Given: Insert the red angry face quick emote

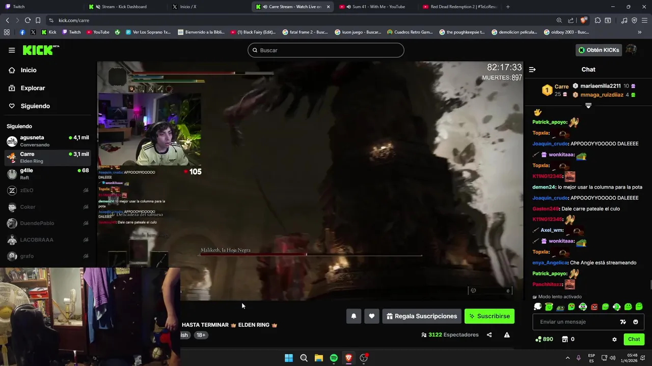Looking at the screenshot, I should coord(594,307).
